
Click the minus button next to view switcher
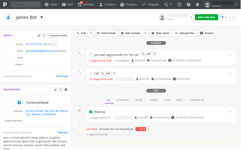(233, 17)
